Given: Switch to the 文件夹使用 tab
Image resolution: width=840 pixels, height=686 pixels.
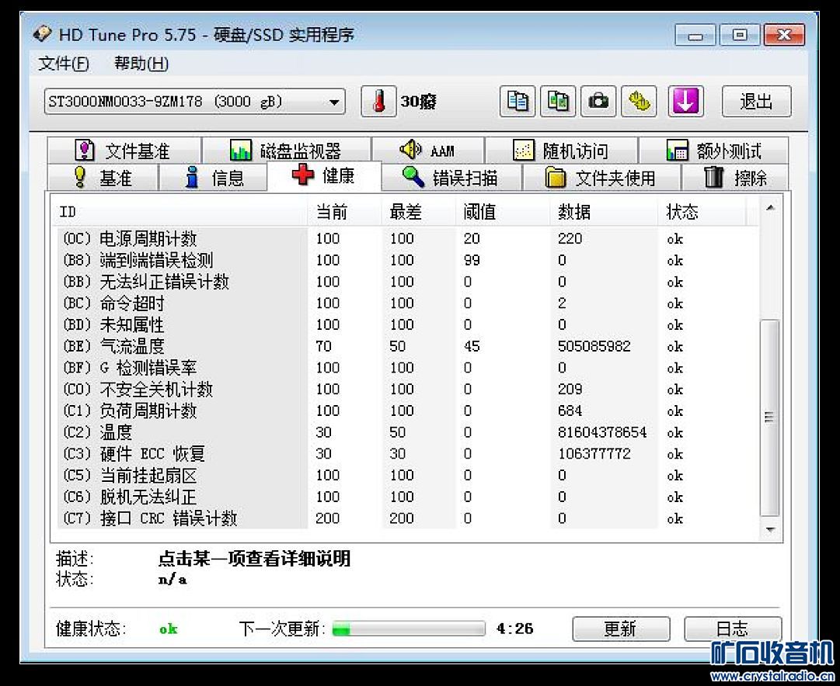Looking at the screenshot, I should click(601, 177).
